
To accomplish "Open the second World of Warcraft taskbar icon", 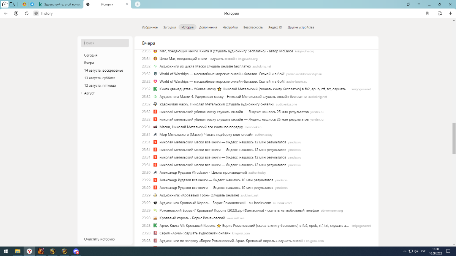I will (x=65, y=251).
